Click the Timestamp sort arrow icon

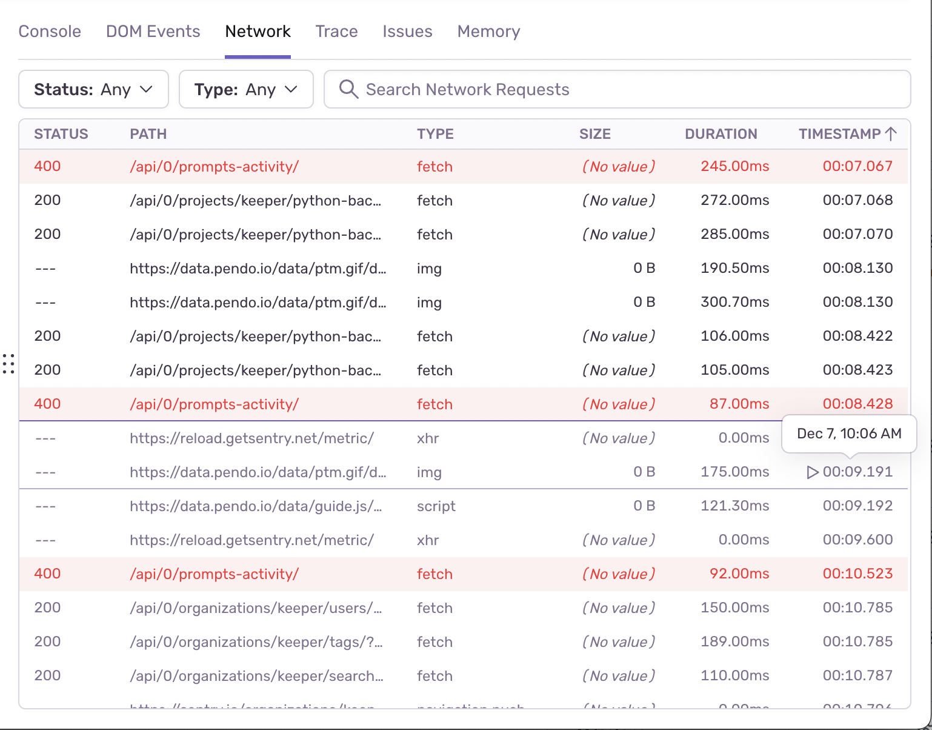coord(891,134)
